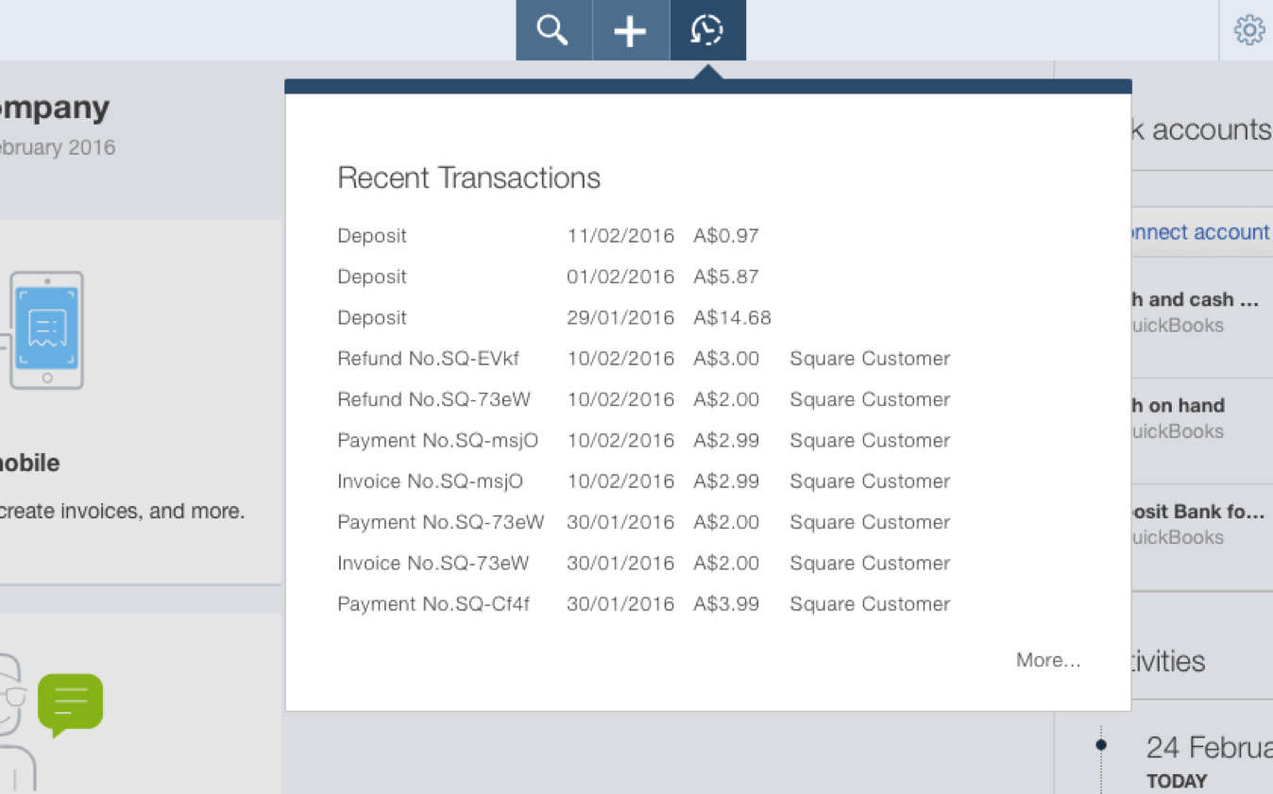Open the green chat support bubble
The width and height of the screenshot is (1273, 794).
[x=71, y=702]
